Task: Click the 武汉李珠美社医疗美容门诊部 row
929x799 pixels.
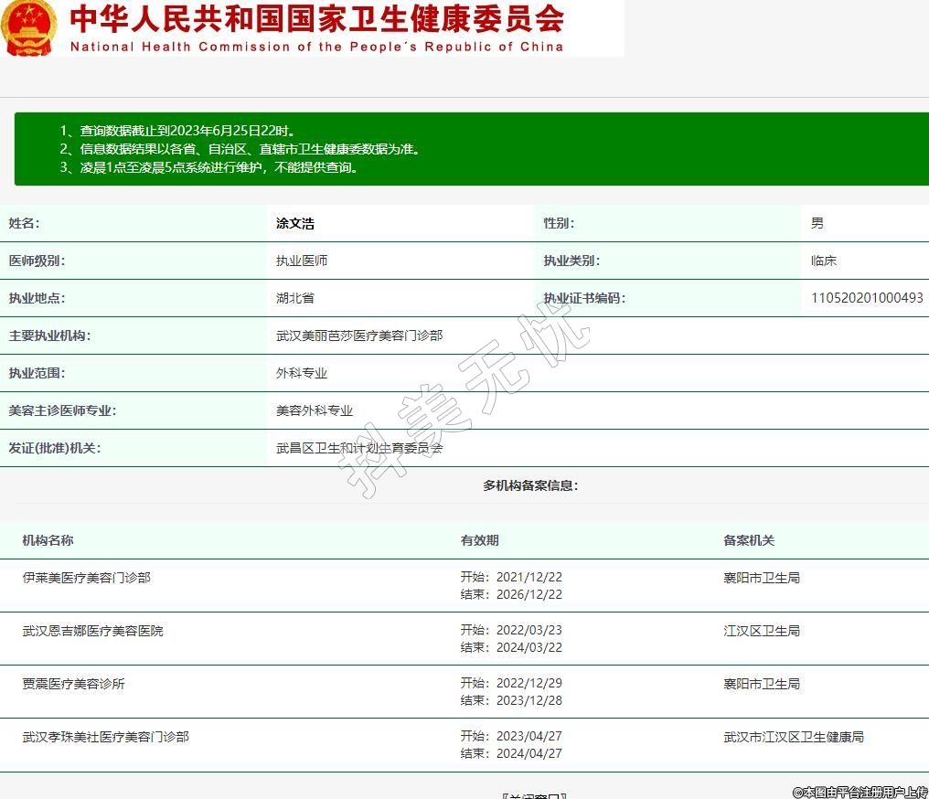Action: (106, 737)
